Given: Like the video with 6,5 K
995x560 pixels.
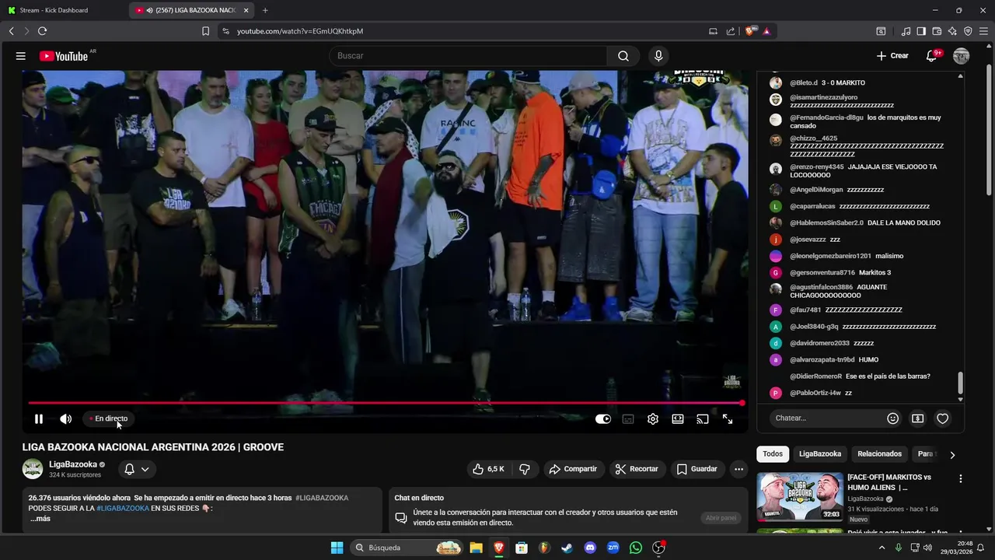Looking at the screenshot, I should pos(488,469).
